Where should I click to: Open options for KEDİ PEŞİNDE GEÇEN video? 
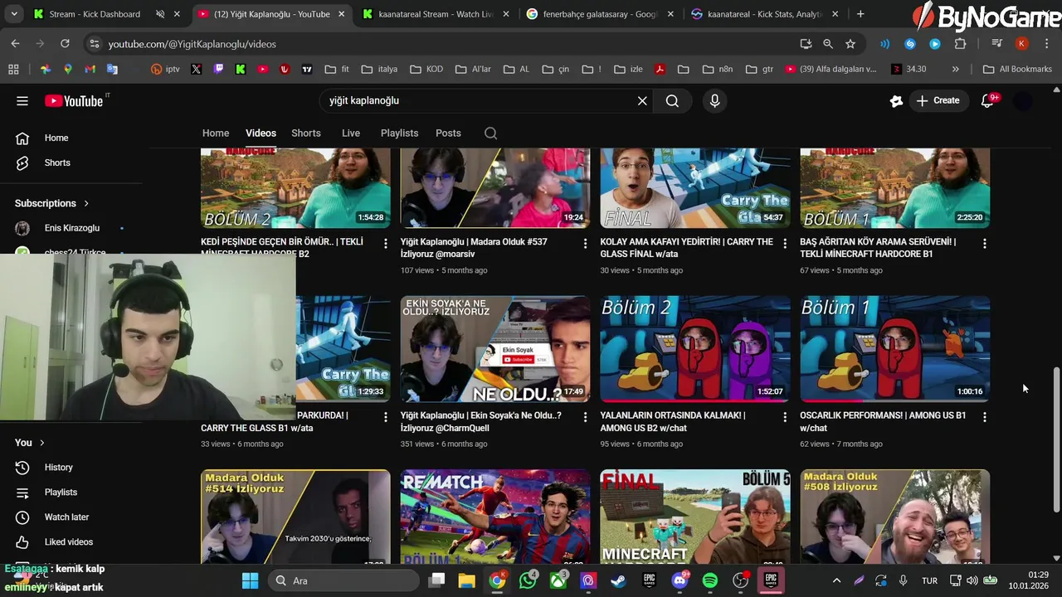pos(385,244)
